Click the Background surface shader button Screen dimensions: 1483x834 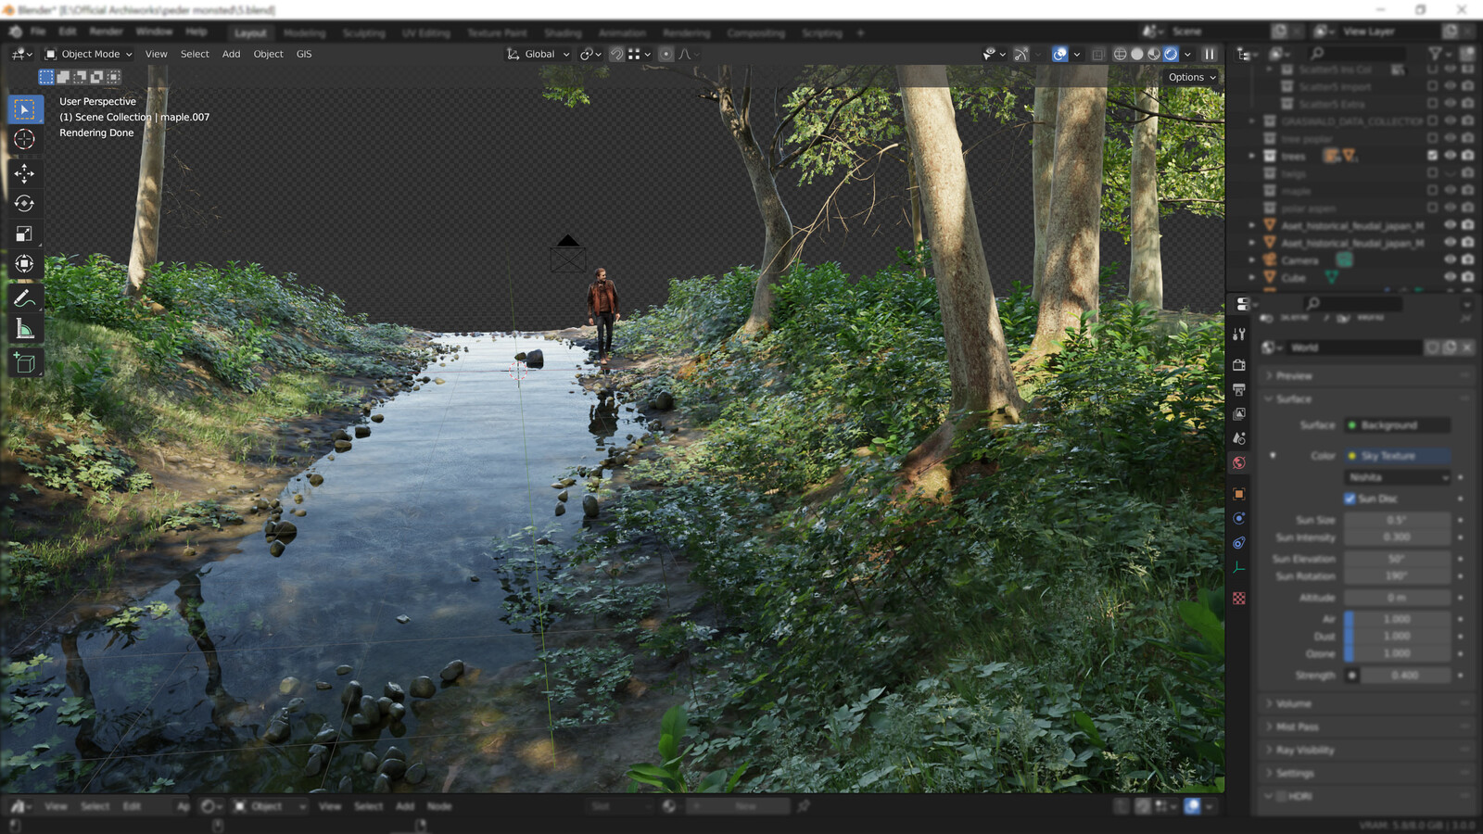coord(1398,425)
